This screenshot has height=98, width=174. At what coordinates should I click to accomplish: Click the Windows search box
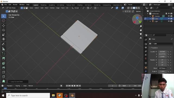point(28,96)
